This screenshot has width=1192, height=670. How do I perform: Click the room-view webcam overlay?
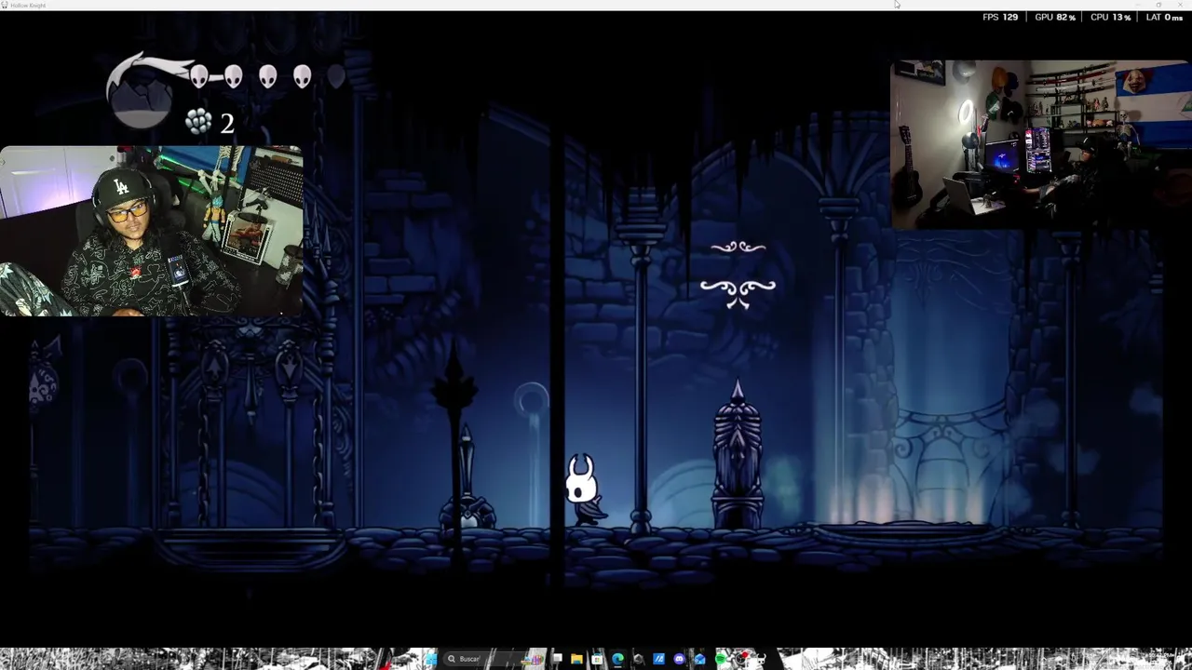pyautogui.click(x=1040, y=144)
